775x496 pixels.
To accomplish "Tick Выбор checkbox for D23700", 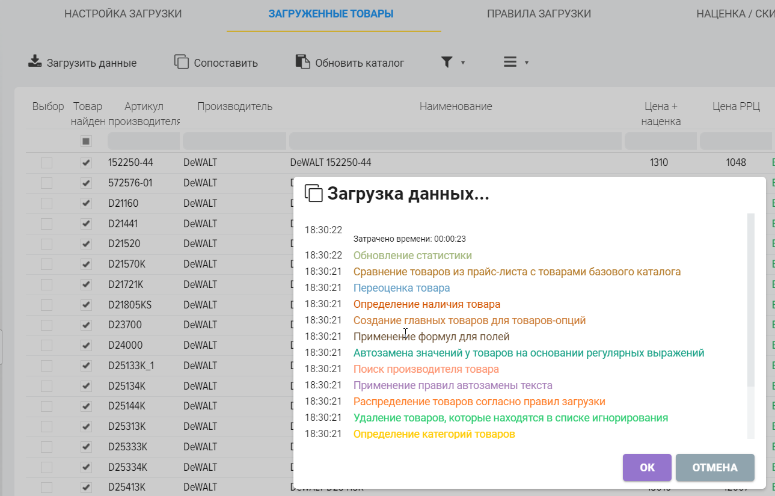I will pos(46,325).
